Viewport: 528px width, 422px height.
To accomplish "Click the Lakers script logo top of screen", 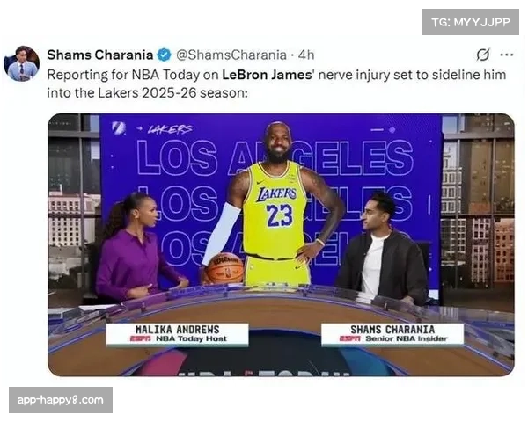I will coord(170,129).
